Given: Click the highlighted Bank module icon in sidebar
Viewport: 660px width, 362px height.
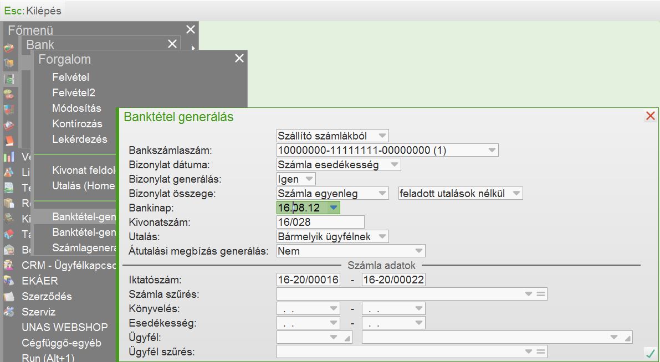Looking at the screenshot, I should pyautogui.click(x=9, y=79).
